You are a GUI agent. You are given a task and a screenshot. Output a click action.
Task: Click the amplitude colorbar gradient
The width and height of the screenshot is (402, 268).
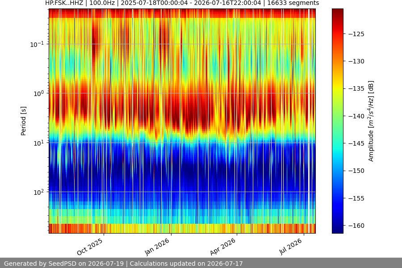[337, 121]
